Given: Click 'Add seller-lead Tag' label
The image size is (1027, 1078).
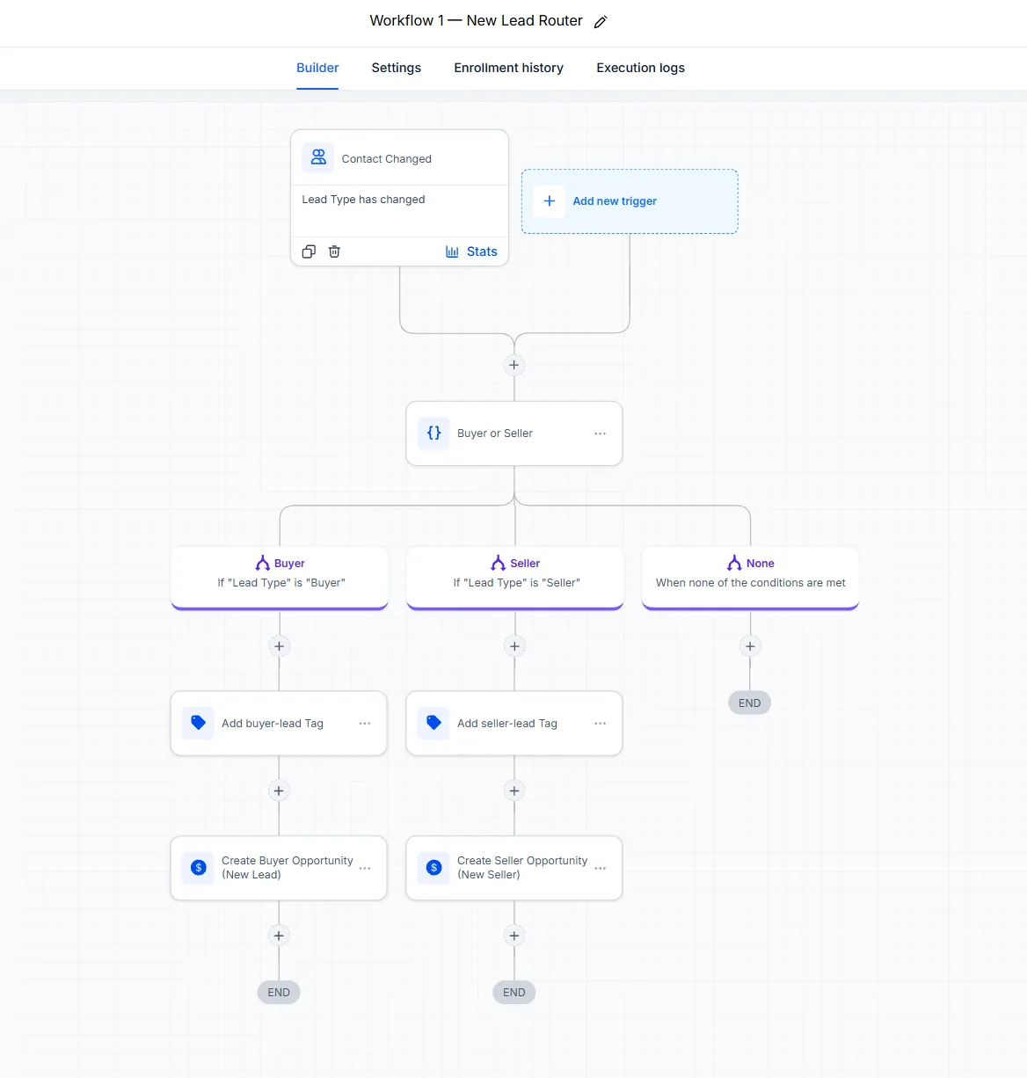Looking at the screenshot, I should (x=507, y=724).
